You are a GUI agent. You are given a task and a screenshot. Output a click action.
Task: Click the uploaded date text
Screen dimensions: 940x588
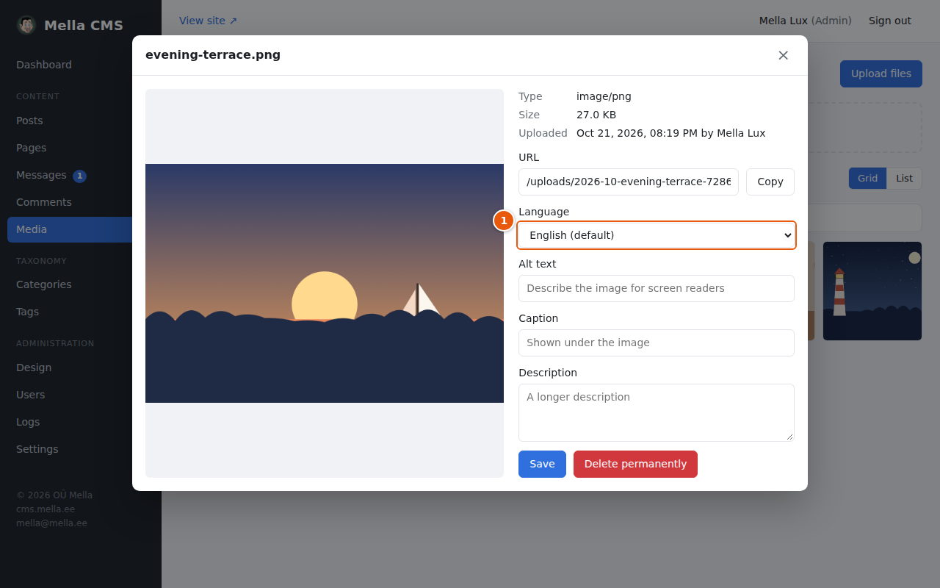pyautogui.click(x=670, y=133)
